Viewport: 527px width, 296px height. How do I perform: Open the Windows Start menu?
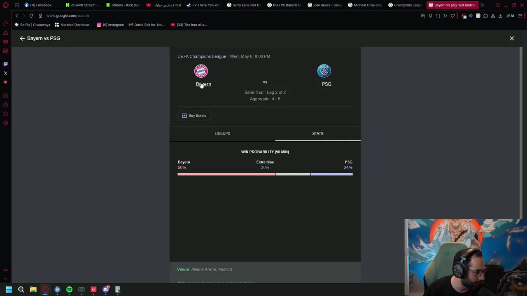9,289
